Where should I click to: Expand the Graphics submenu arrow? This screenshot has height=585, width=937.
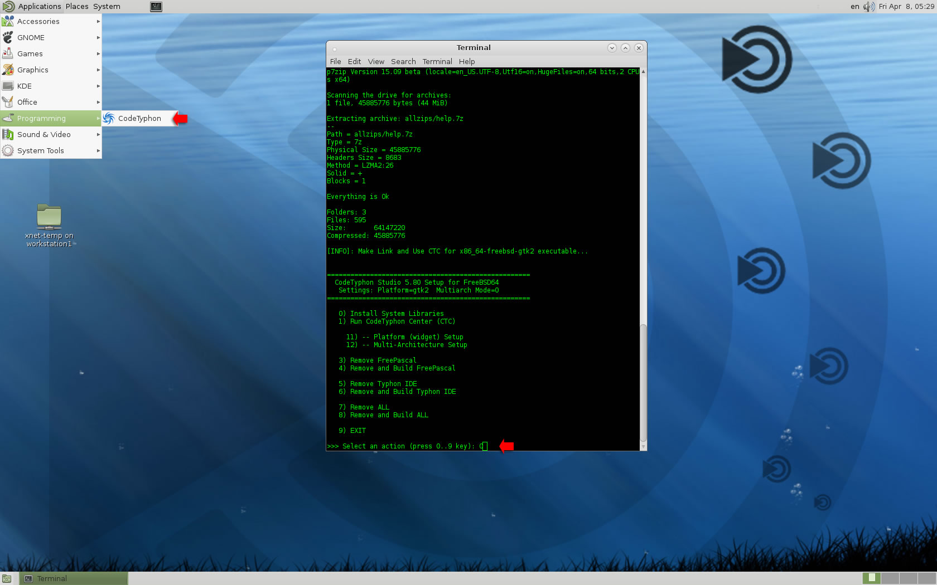[x=98, y=70]
